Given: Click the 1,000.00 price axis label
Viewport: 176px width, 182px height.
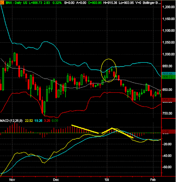Looking at the screenshot, I should click(169, 54).
